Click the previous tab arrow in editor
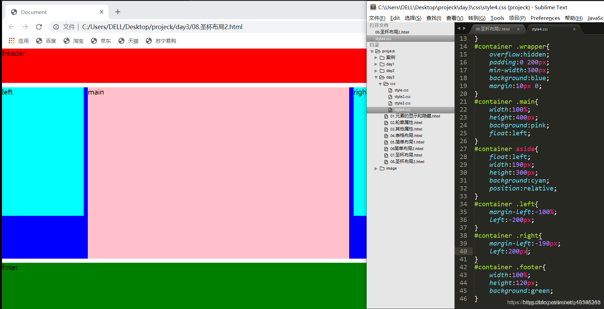604x309 pixels. click(459, 28)
